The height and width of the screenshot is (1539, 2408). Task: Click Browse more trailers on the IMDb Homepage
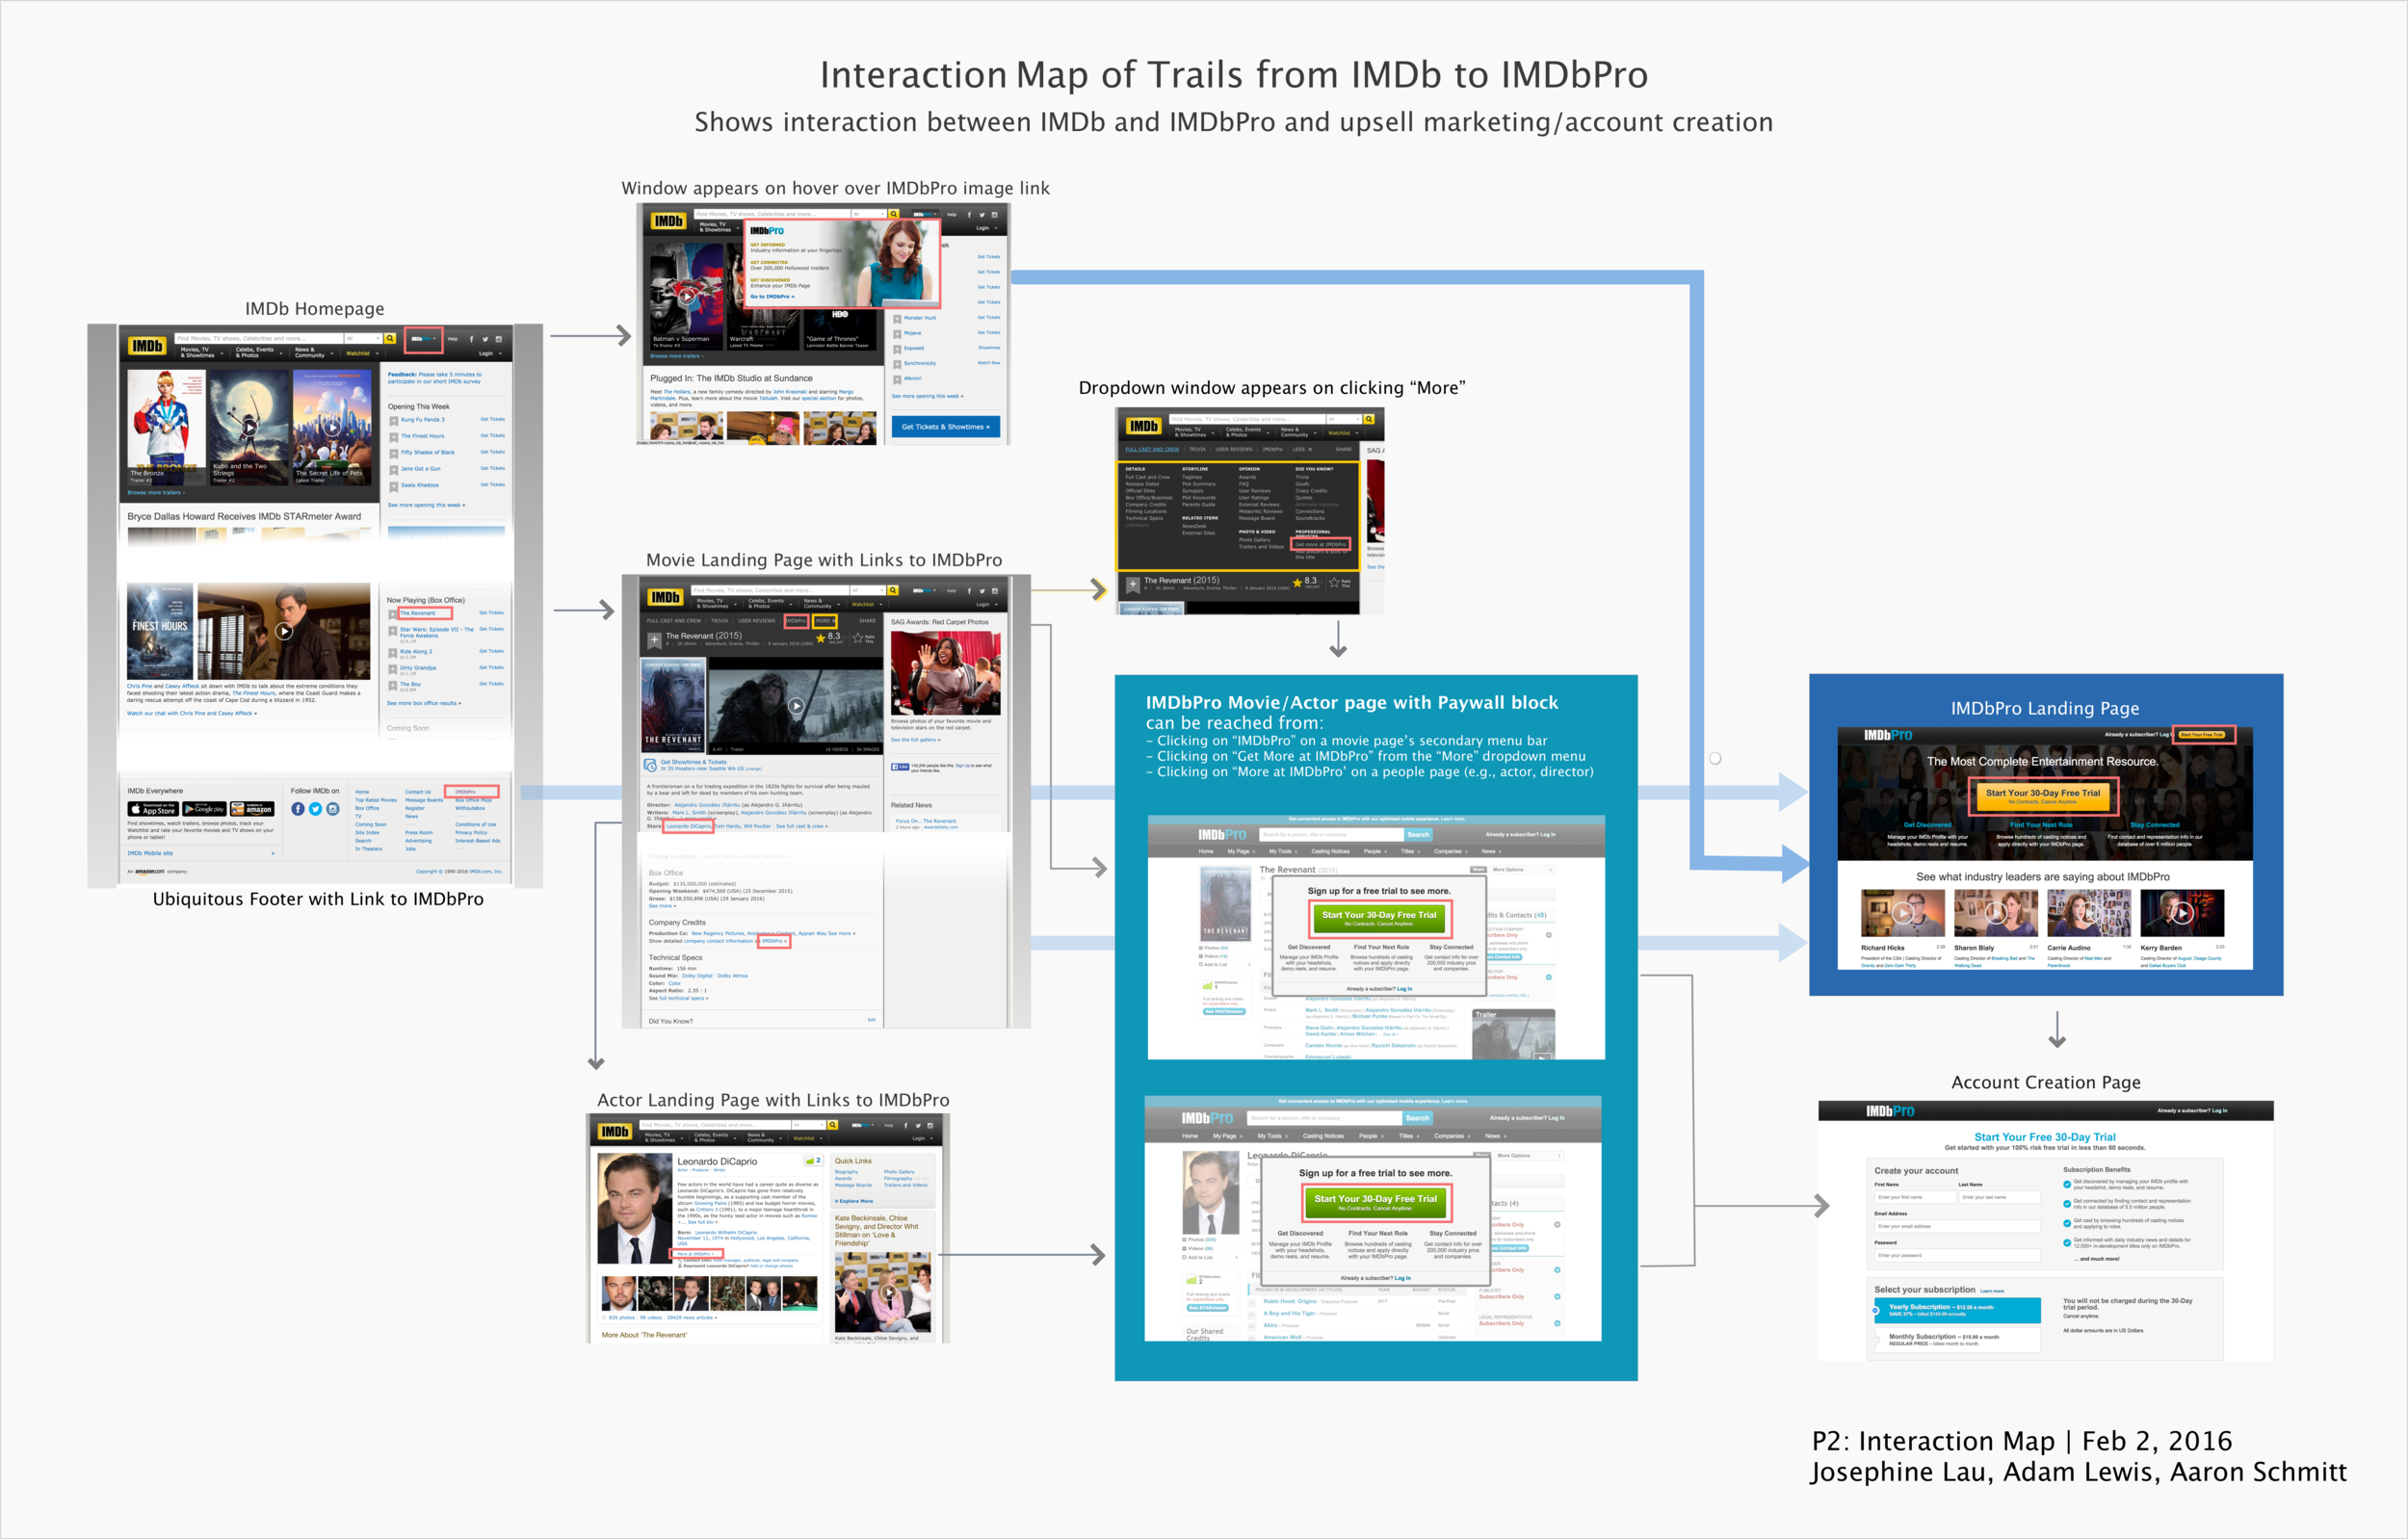pos(154,492)
